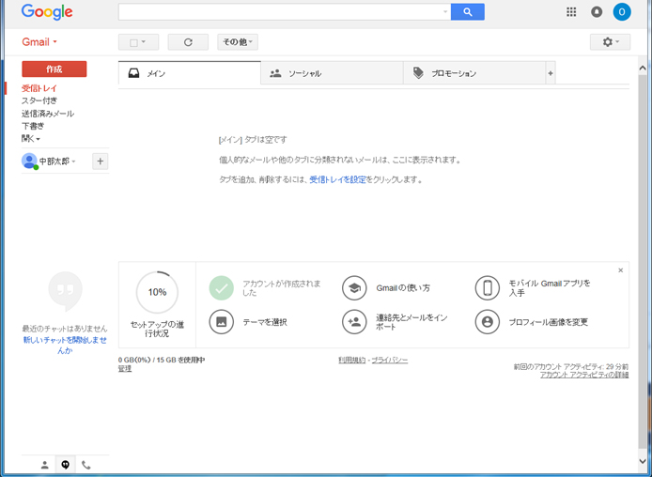652x477 pixels.
Task: Click the 管理 storage link
Action: [x=125, y=368]
